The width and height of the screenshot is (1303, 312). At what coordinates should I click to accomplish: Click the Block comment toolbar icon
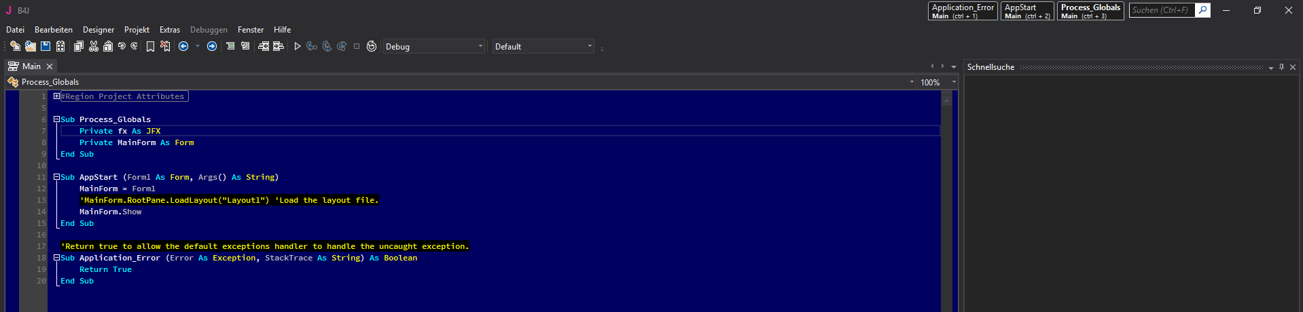(230, 46)
